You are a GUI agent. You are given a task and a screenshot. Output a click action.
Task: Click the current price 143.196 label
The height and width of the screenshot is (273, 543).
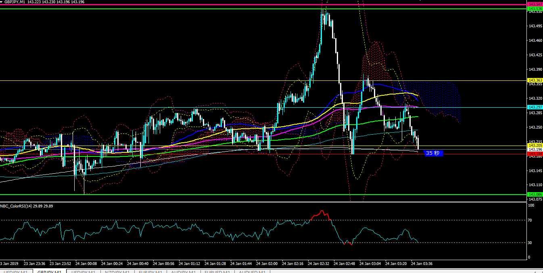[x=535, y=149]
